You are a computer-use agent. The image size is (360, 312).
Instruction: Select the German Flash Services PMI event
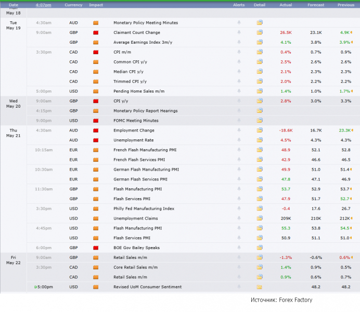(140, 179)
